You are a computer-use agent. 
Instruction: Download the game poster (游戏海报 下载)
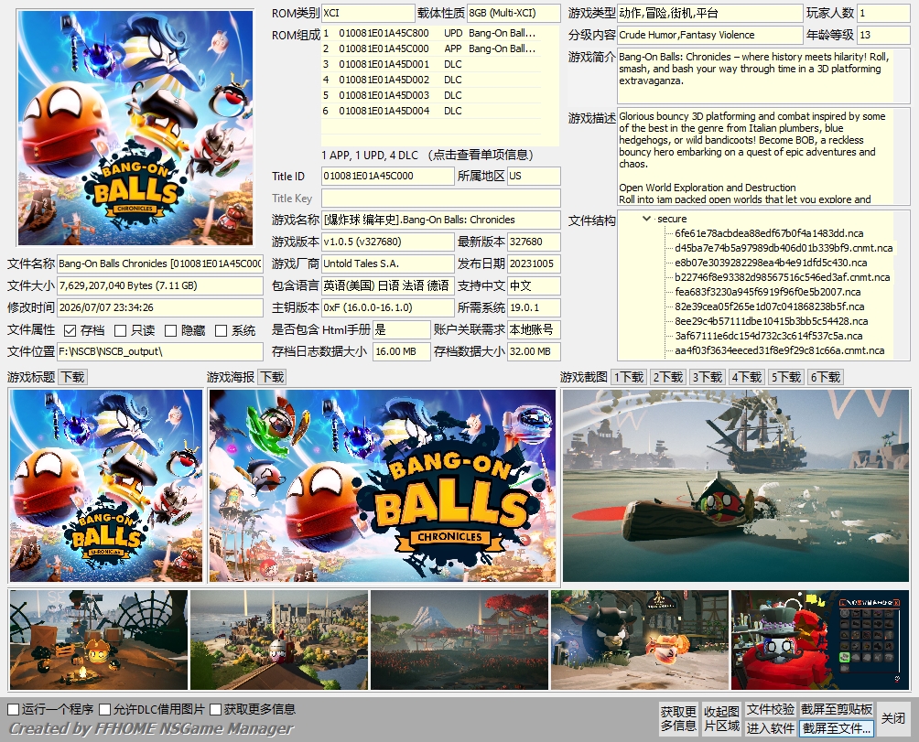coord(272,377)
